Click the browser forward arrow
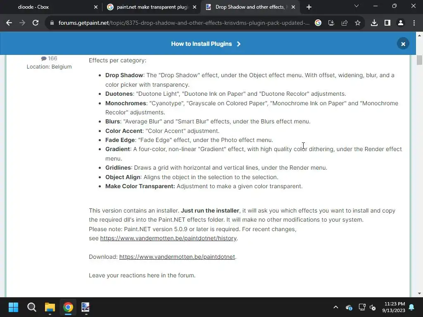 tap(22, 23)
